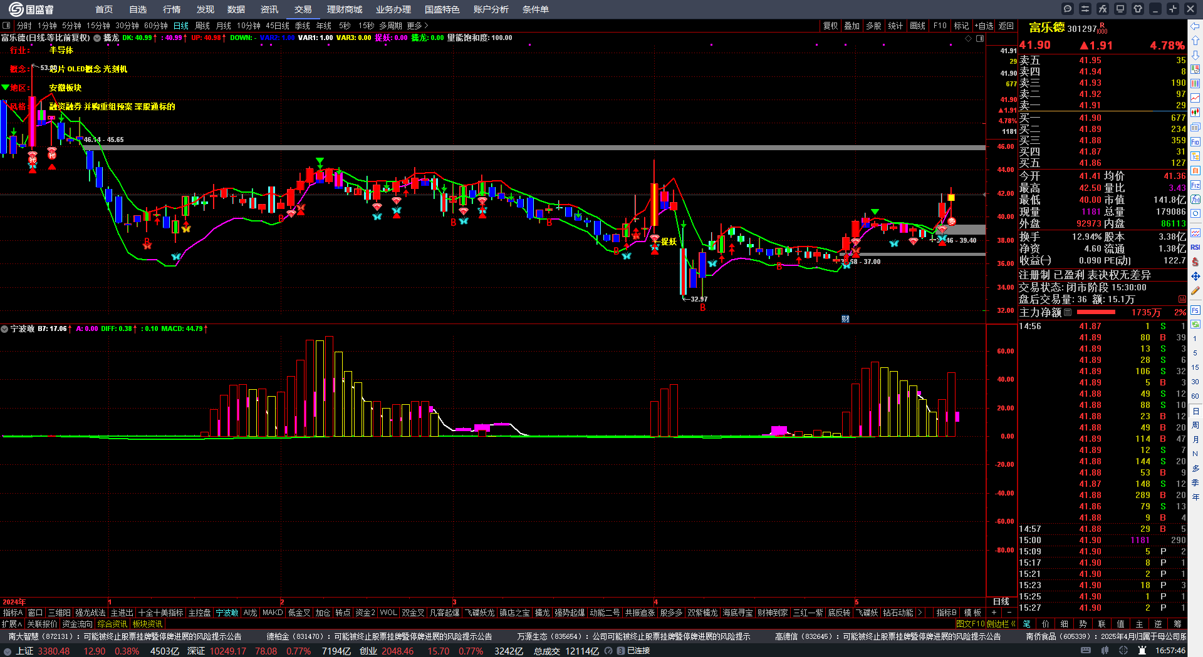Click the screen display icon in title bar
Image resolution: width=1203 pixels, height=657 pixels.
tap(1120, 9)
